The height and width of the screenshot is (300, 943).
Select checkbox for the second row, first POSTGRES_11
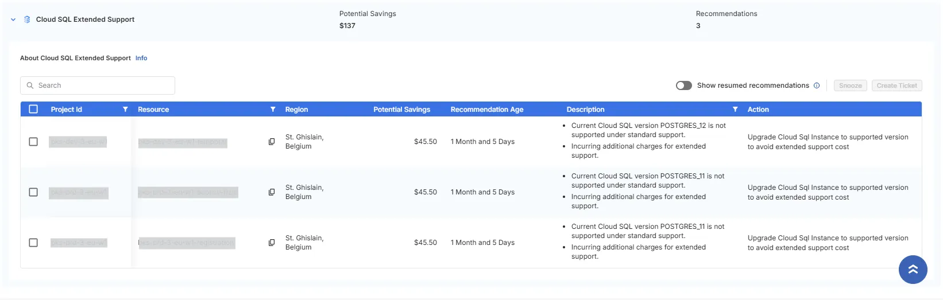click(33, 192)
